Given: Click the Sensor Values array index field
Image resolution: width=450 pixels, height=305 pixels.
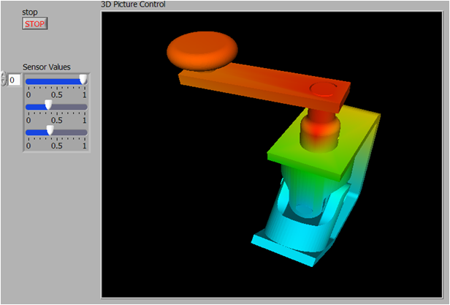Looking at the screenshot, I should (x=15, y=79).
